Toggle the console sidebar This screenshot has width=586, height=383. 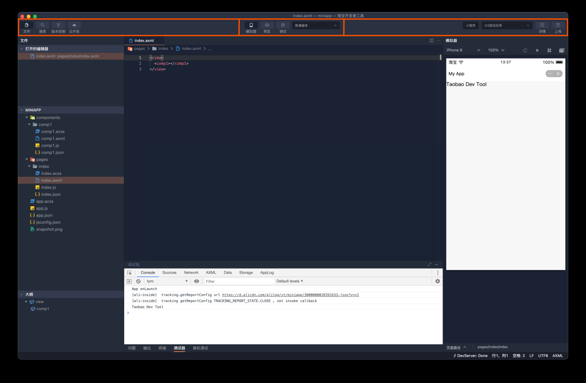[129, 281]
